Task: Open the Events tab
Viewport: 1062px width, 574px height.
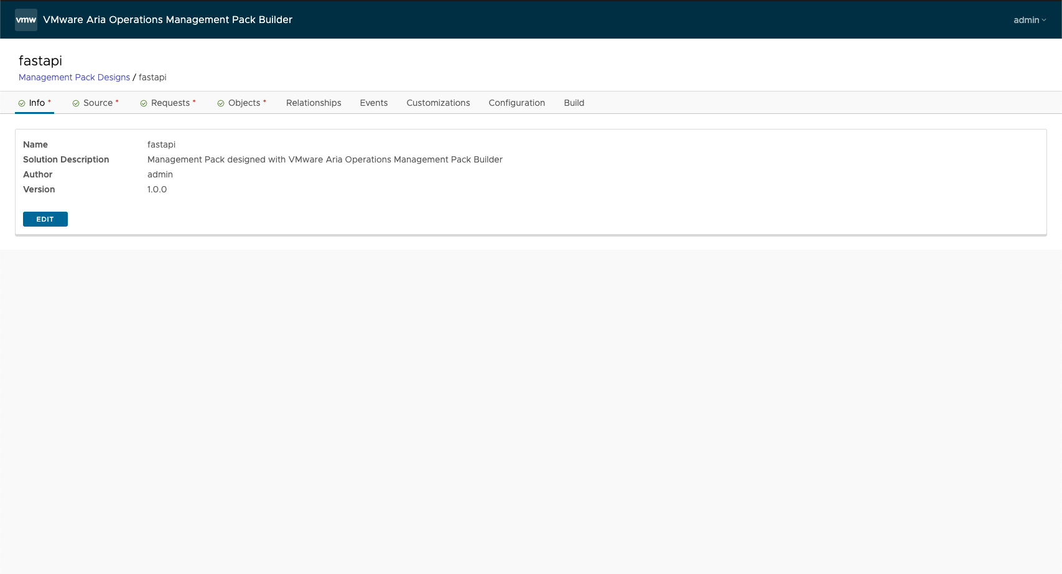Action: point(373,103)
